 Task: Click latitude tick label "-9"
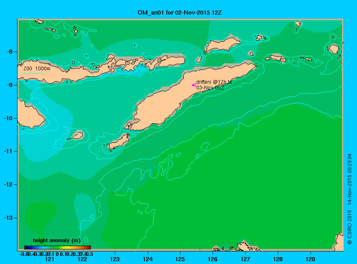[9, 85]
